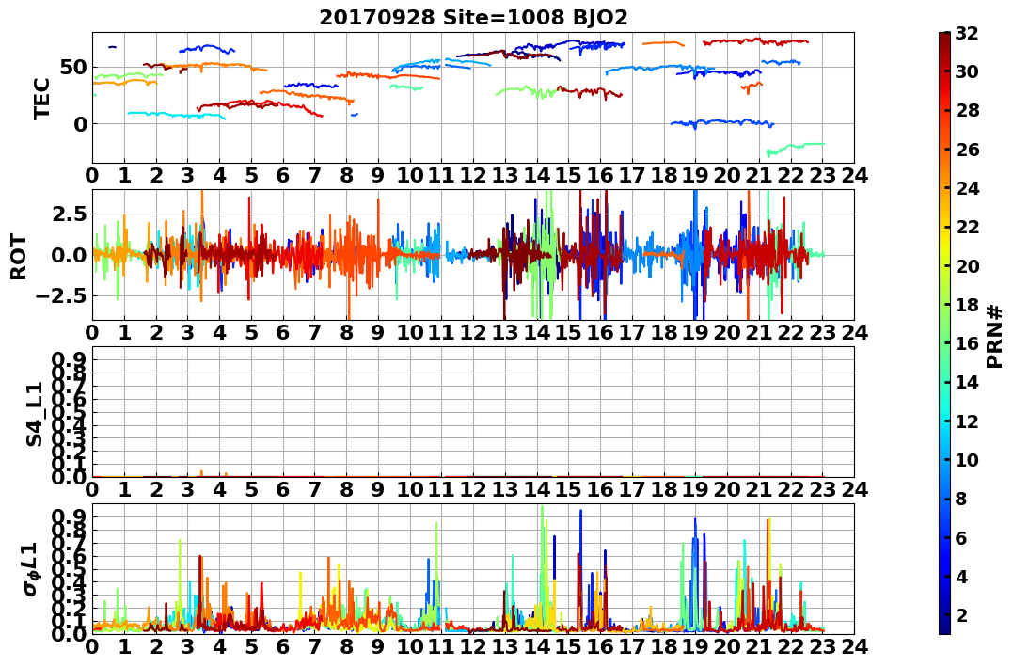Click hour 24 tick under TEC plot
Image resolution: width=1013 pixels, height=667 pixels.
click(x=855, y=175)
